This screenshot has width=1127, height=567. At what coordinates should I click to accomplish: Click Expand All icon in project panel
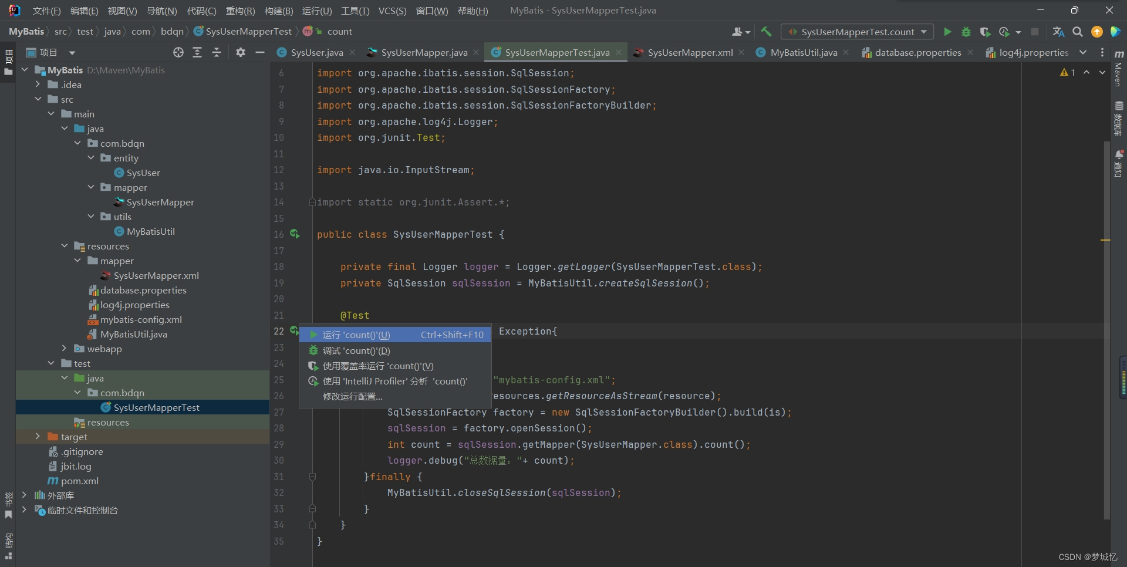point(197,52)
